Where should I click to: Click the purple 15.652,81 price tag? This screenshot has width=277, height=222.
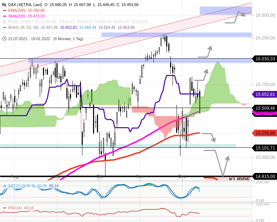pyautogui.click(x=265, y=94)
